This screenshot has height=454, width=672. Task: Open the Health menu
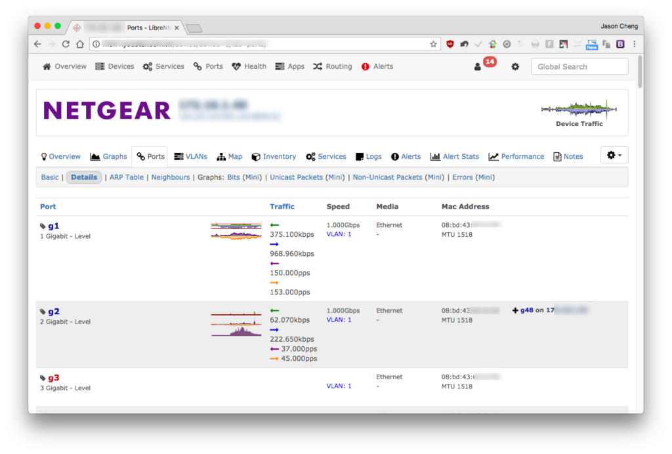click(249, 66)
